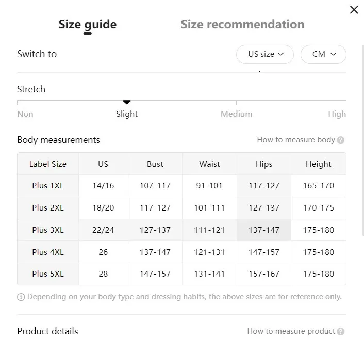Viewport: 364px width, 353px height.
Task: Click the info icon beside the reference note
Action: 21,297
